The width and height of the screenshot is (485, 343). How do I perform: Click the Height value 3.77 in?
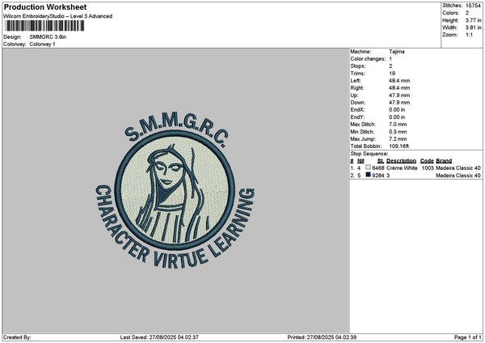click(474, 20)
